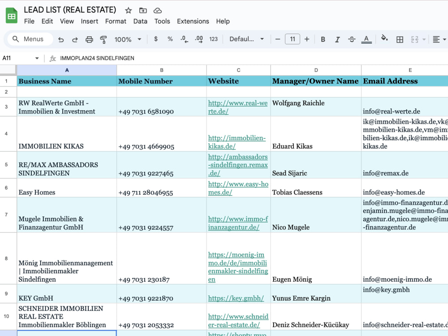Open the Help menu
This screenshot has height=336, width=448.
click(x=223, y=22)
